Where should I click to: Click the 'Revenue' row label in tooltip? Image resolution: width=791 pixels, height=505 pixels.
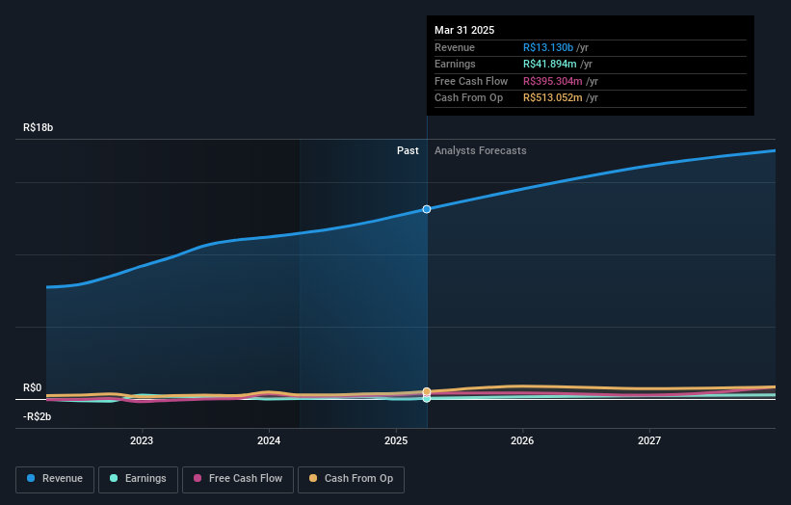click(x=455, y=47)
